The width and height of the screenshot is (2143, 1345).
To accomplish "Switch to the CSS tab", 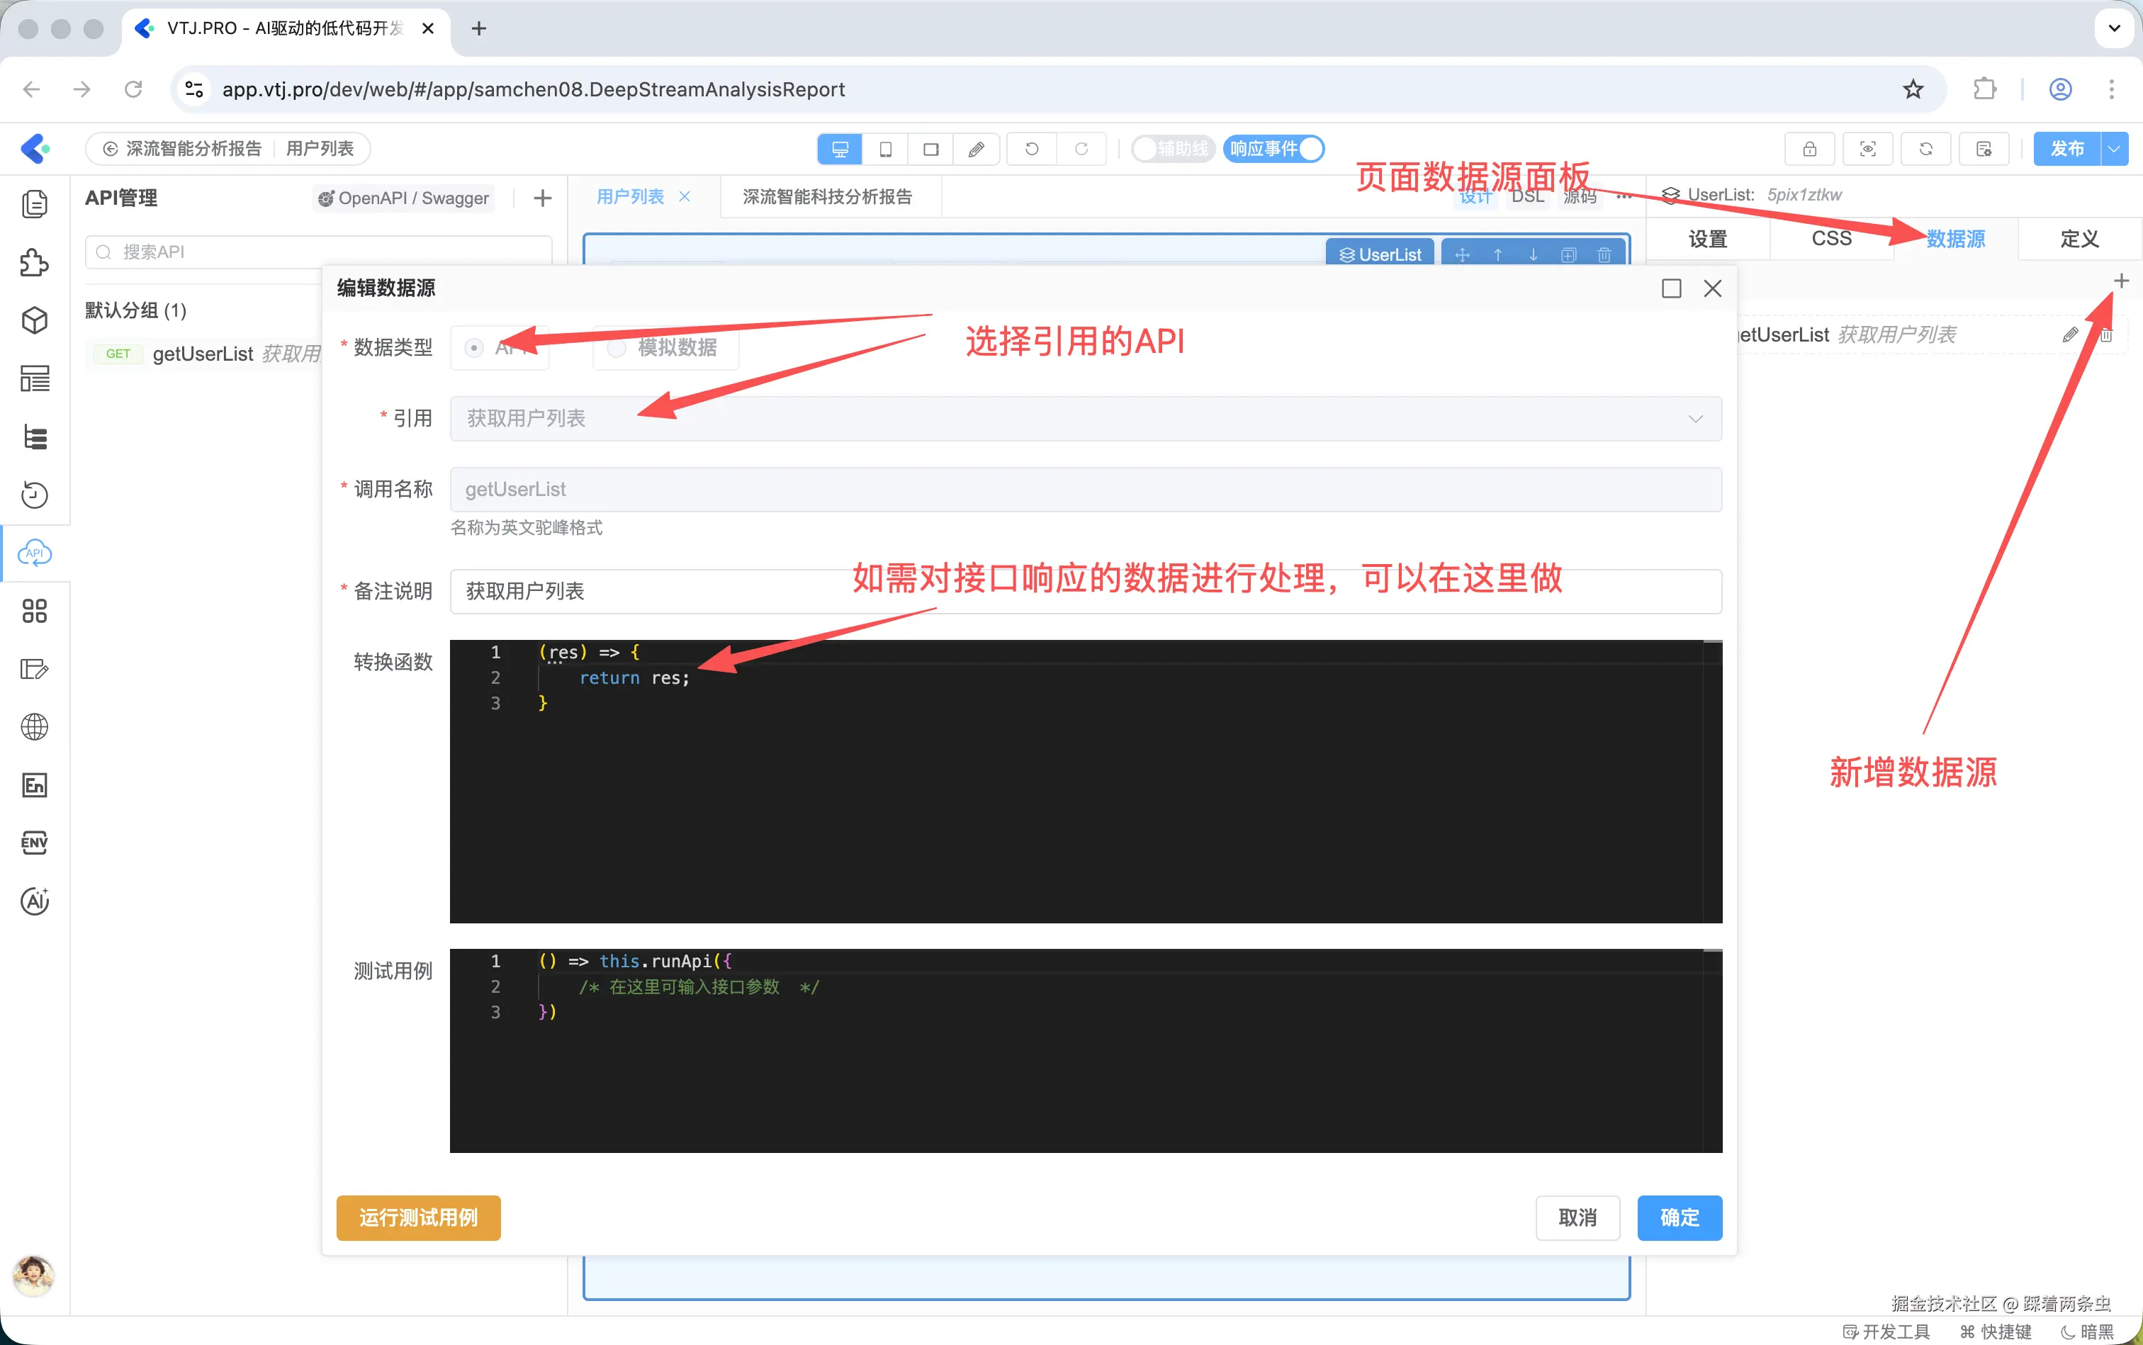I will click(x=1830, y=238).
